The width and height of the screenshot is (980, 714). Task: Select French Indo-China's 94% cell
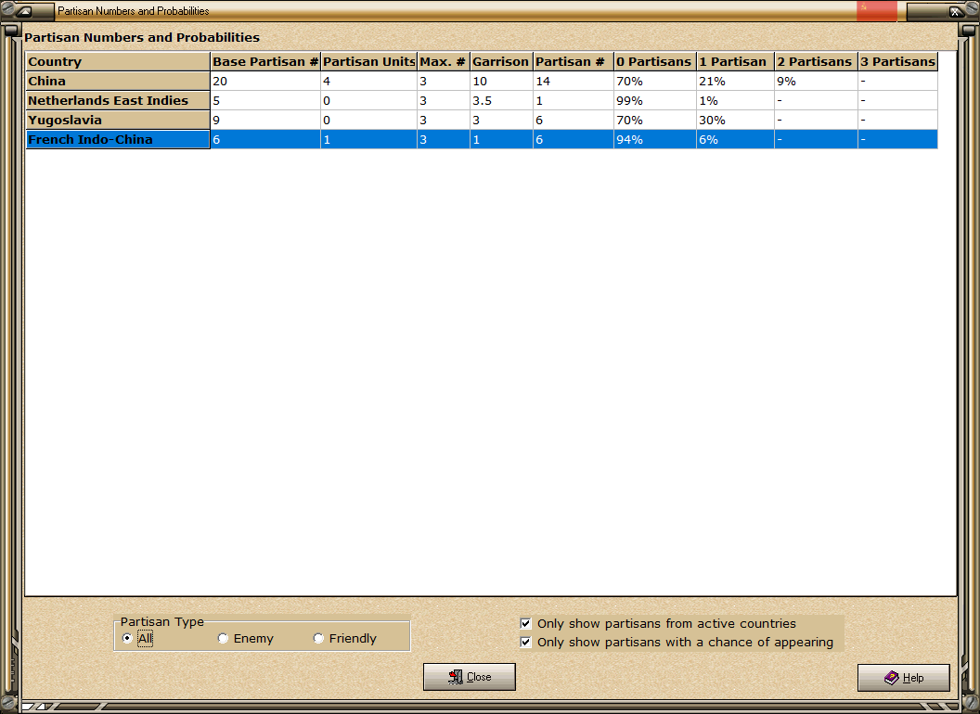click(x=655, y=139)
